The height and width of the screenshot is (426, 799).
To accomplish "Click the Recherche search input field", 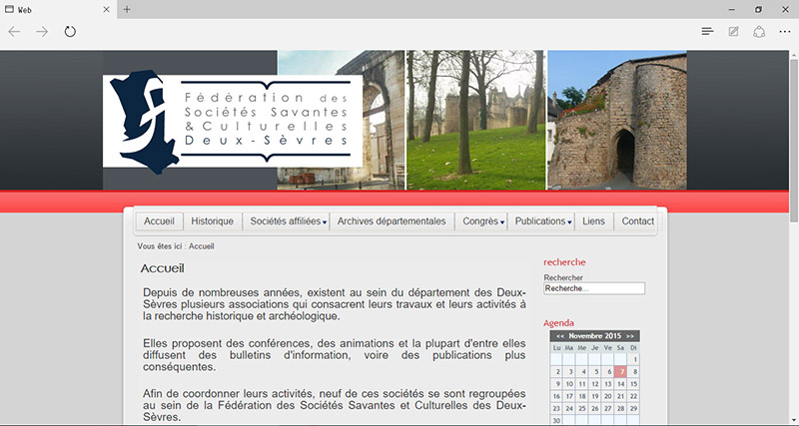I will pos(594,288).
